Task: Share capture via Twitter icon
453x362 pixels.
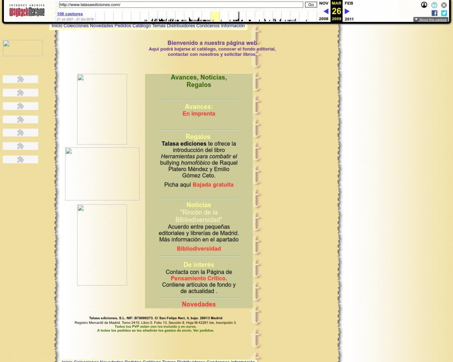Action: pyautogui.click(x=444, y=13)
